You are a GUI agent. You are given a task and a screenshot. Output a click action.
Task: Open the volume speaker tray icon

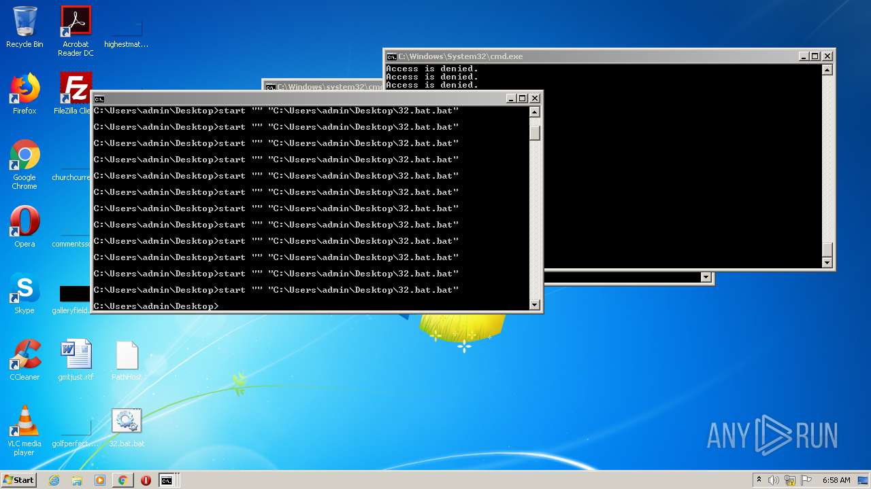[774, 480]
